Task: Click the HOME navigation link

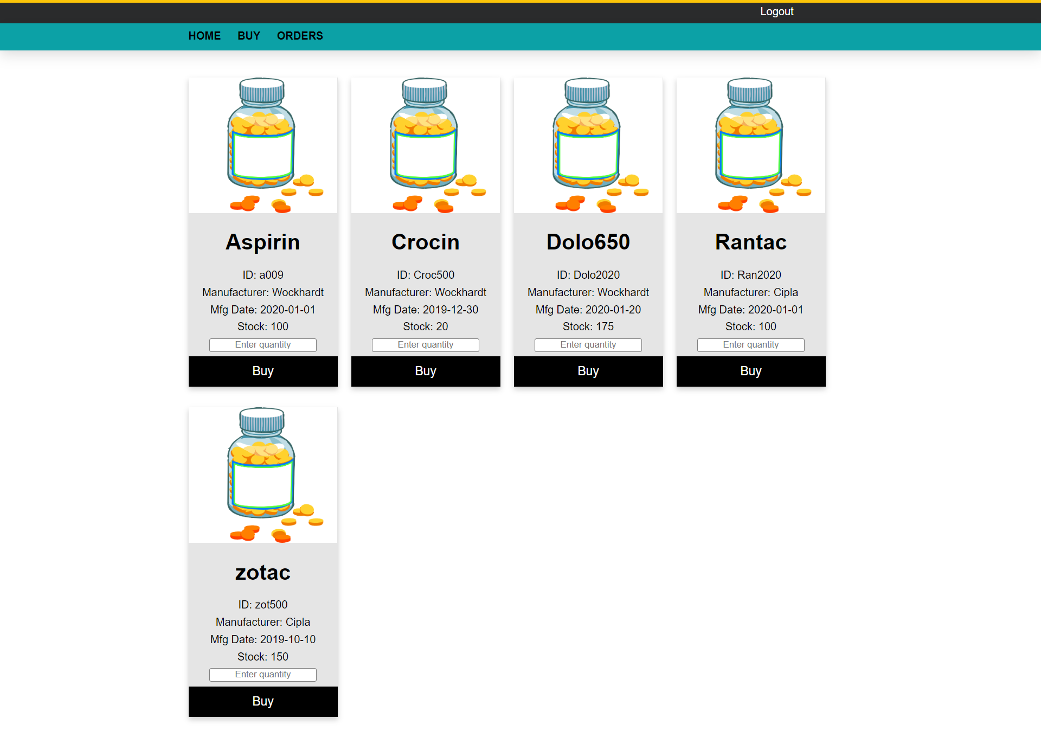Action: (x=204, y=36)
